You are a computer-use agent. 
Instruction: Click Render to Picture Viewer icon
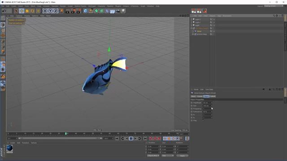pyautogui.click(x=73, y=11)
